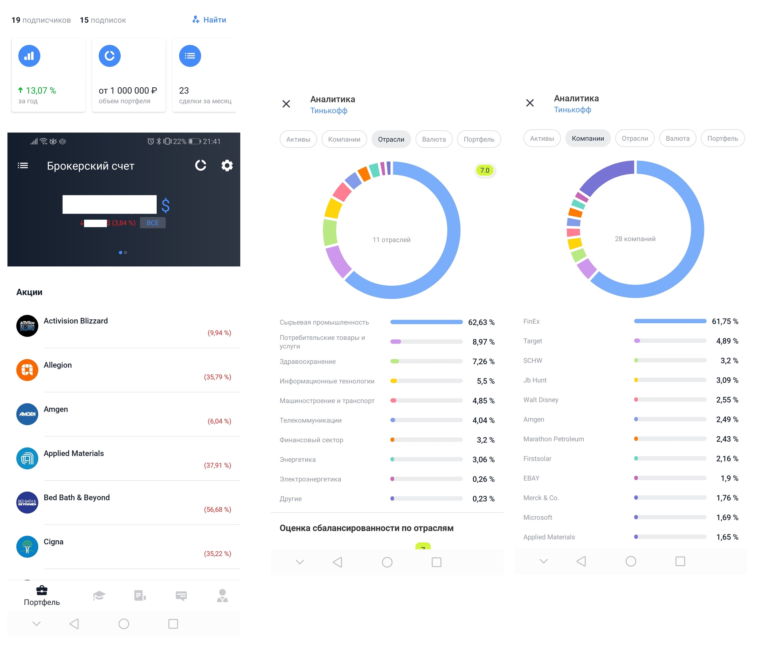
Task: Tap the Найти find-people button
Action: [x=209, y=20]
